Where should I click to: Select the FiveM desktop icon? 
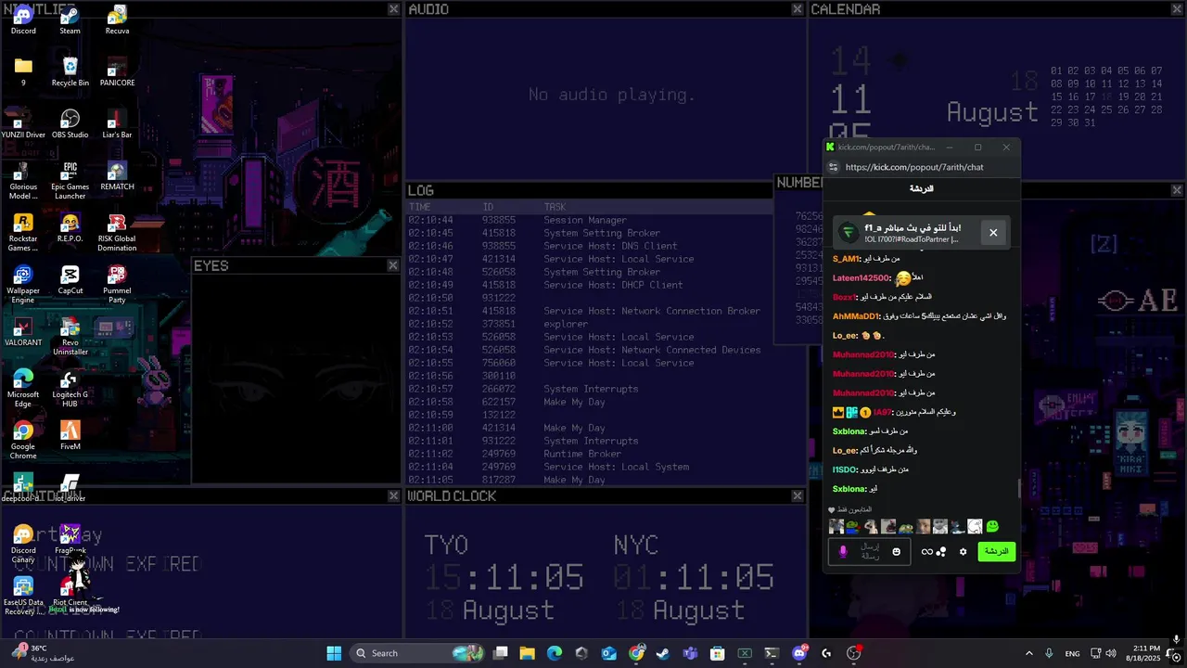point(70,435)
